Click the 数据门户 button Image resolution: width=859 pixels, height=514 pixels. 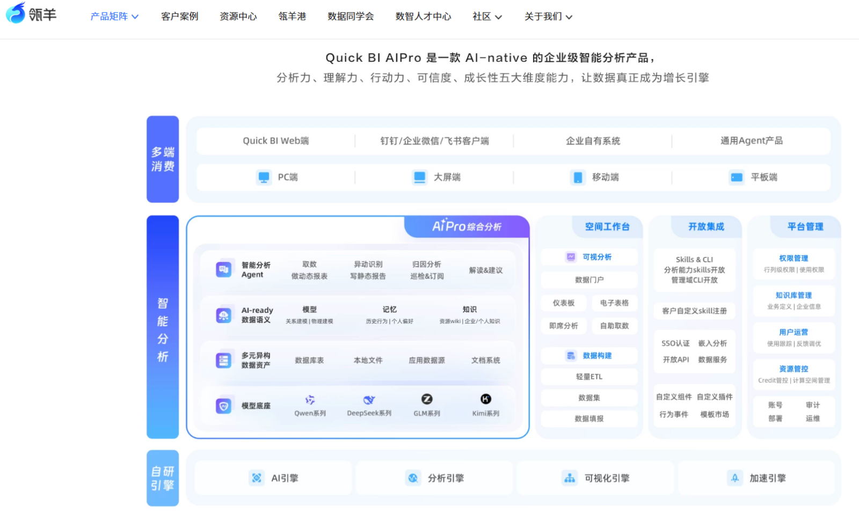click(589, 280)
